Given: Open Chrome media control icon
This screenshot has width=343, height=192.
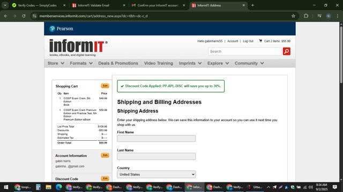Looking at the screenshot, I should [319, 16].
